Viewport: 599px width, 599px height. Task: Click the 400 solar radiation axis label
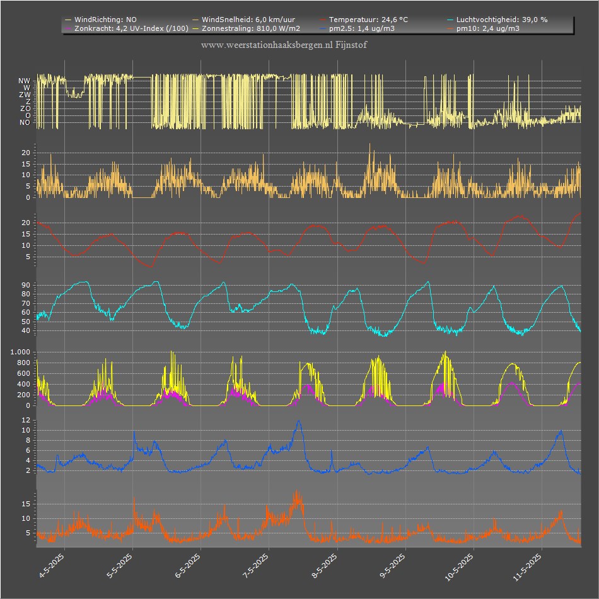[24, 384]
